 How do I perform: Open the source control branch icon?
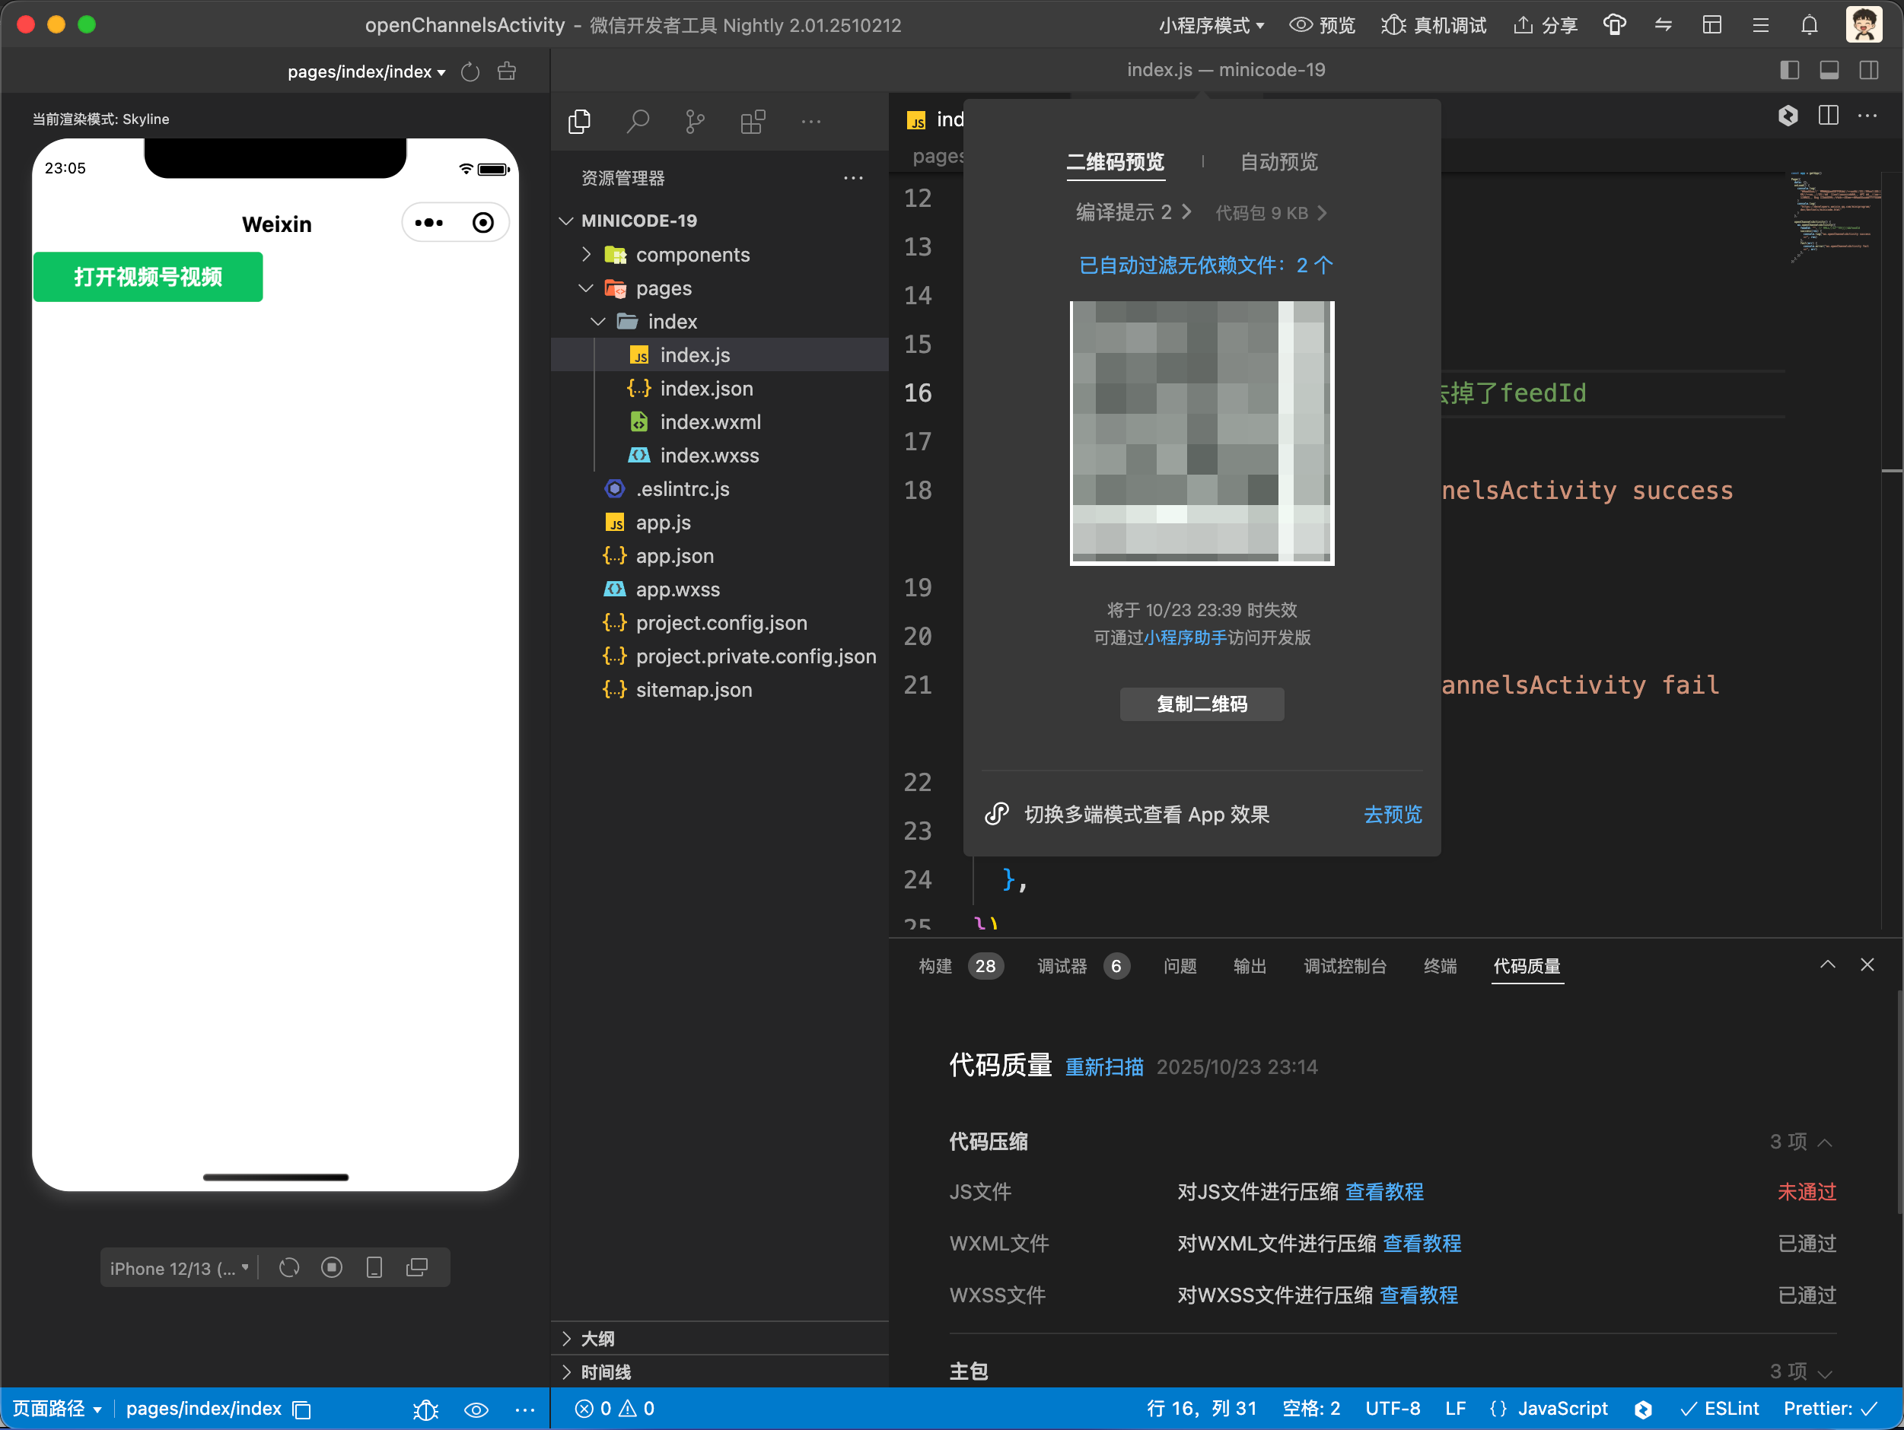point(695,122)
